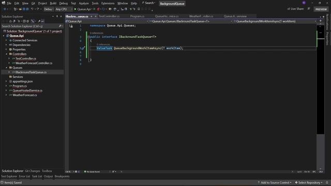Viewport: 331px width, 186px height.
Task: Switch to the Git Changes tab
Action: pyautogui.click(x=32, y=171)
